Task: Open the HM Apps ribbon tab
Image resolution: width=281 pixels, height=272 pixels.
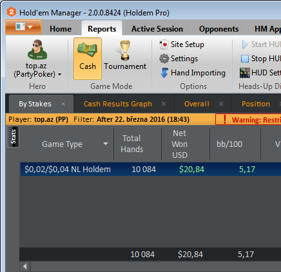Action: coord(267,29)
